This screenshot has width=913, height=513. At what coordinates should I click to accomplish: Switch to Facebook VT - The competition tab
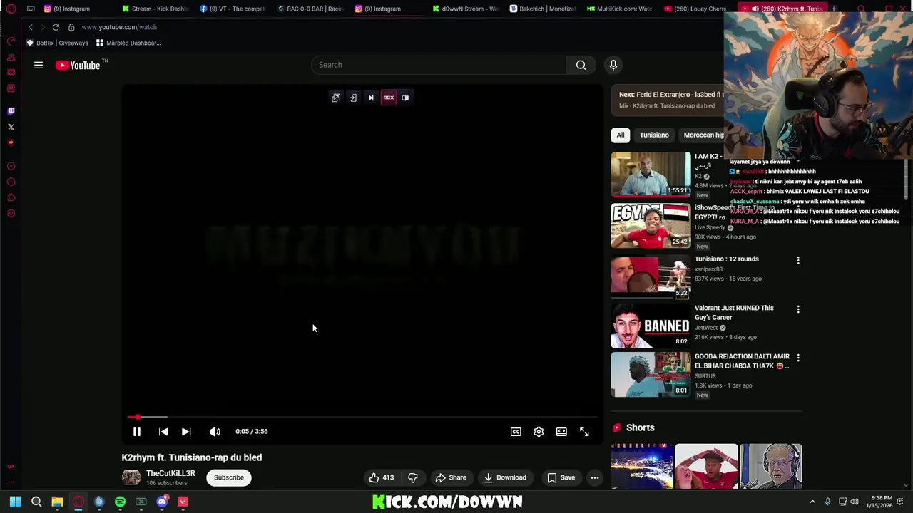coord(232,9)
